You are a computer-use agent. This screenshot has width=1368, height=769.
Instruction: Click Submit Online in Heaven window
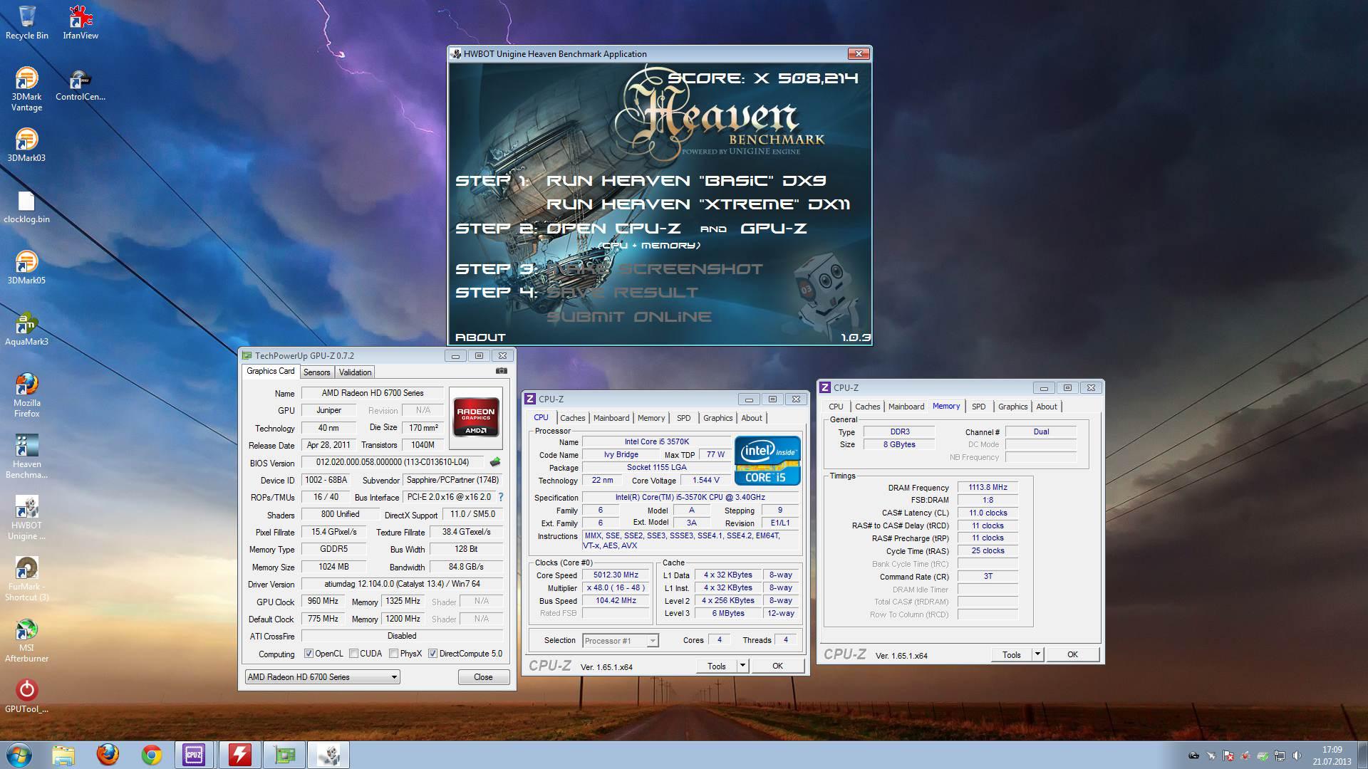629,317
